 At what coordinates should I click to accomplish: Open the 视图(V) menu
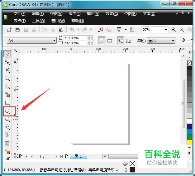(x=56, y=14)
